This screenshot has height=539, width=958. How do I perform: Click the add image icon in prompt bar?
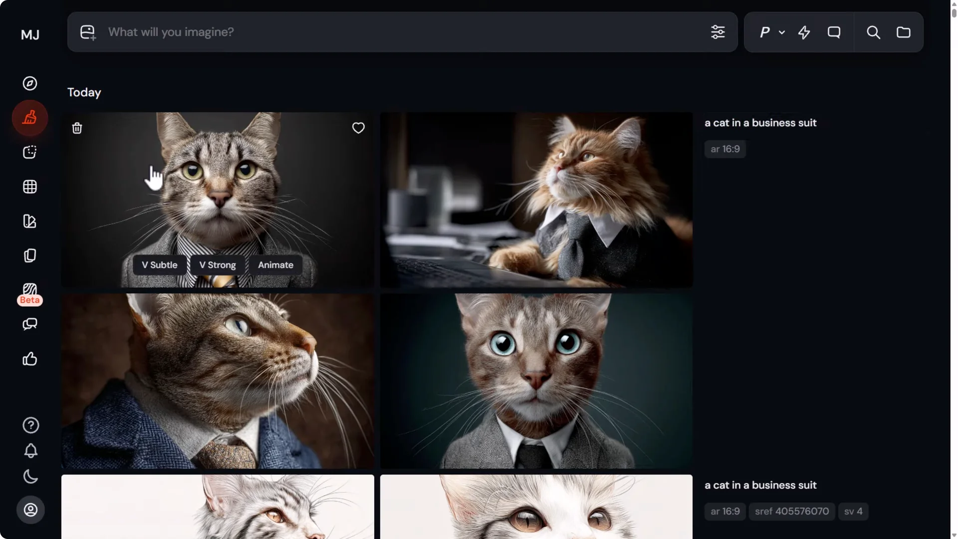(x=88, y=32)
